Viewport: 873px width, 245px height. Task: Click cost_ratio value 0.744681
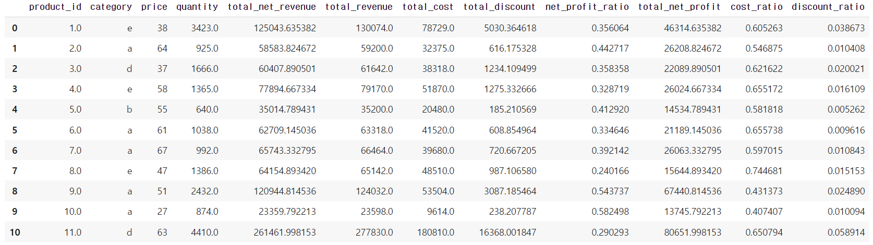point(764,171)
